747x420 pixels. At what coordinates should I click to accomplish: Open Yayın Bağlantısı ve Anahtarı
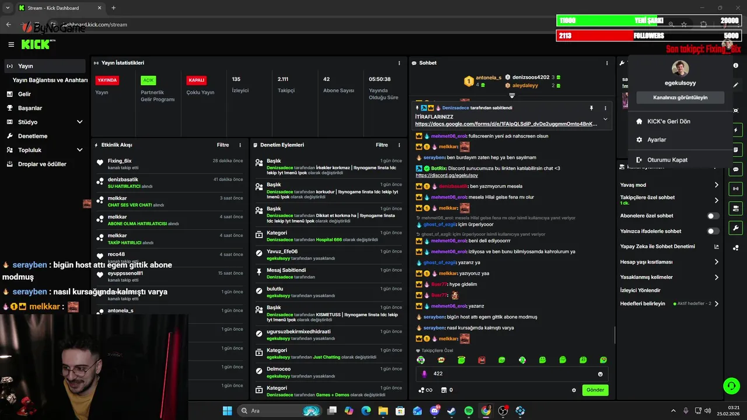point(50,80)
